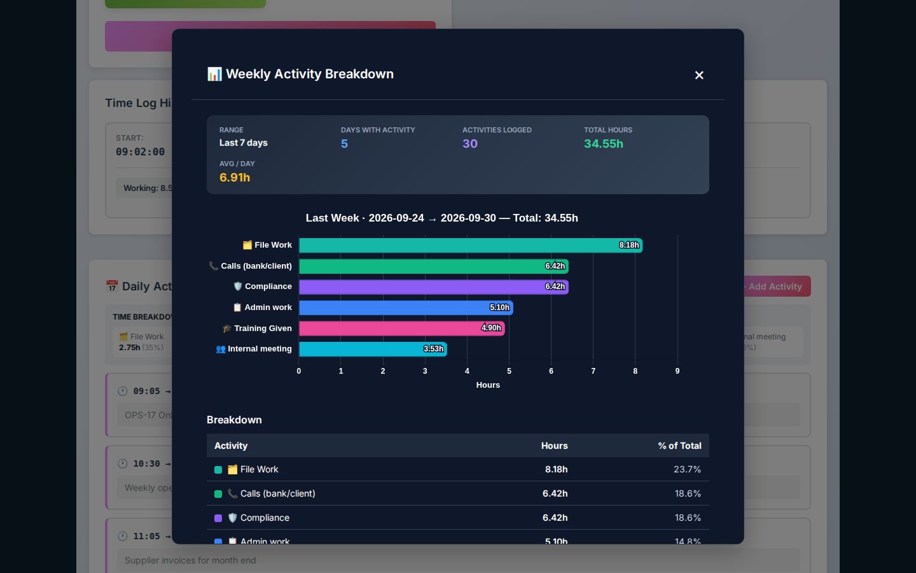Click the clipboard icon beside Admin work chart label
This screenshot has height=573, width=916.
(x=237, y=308)
